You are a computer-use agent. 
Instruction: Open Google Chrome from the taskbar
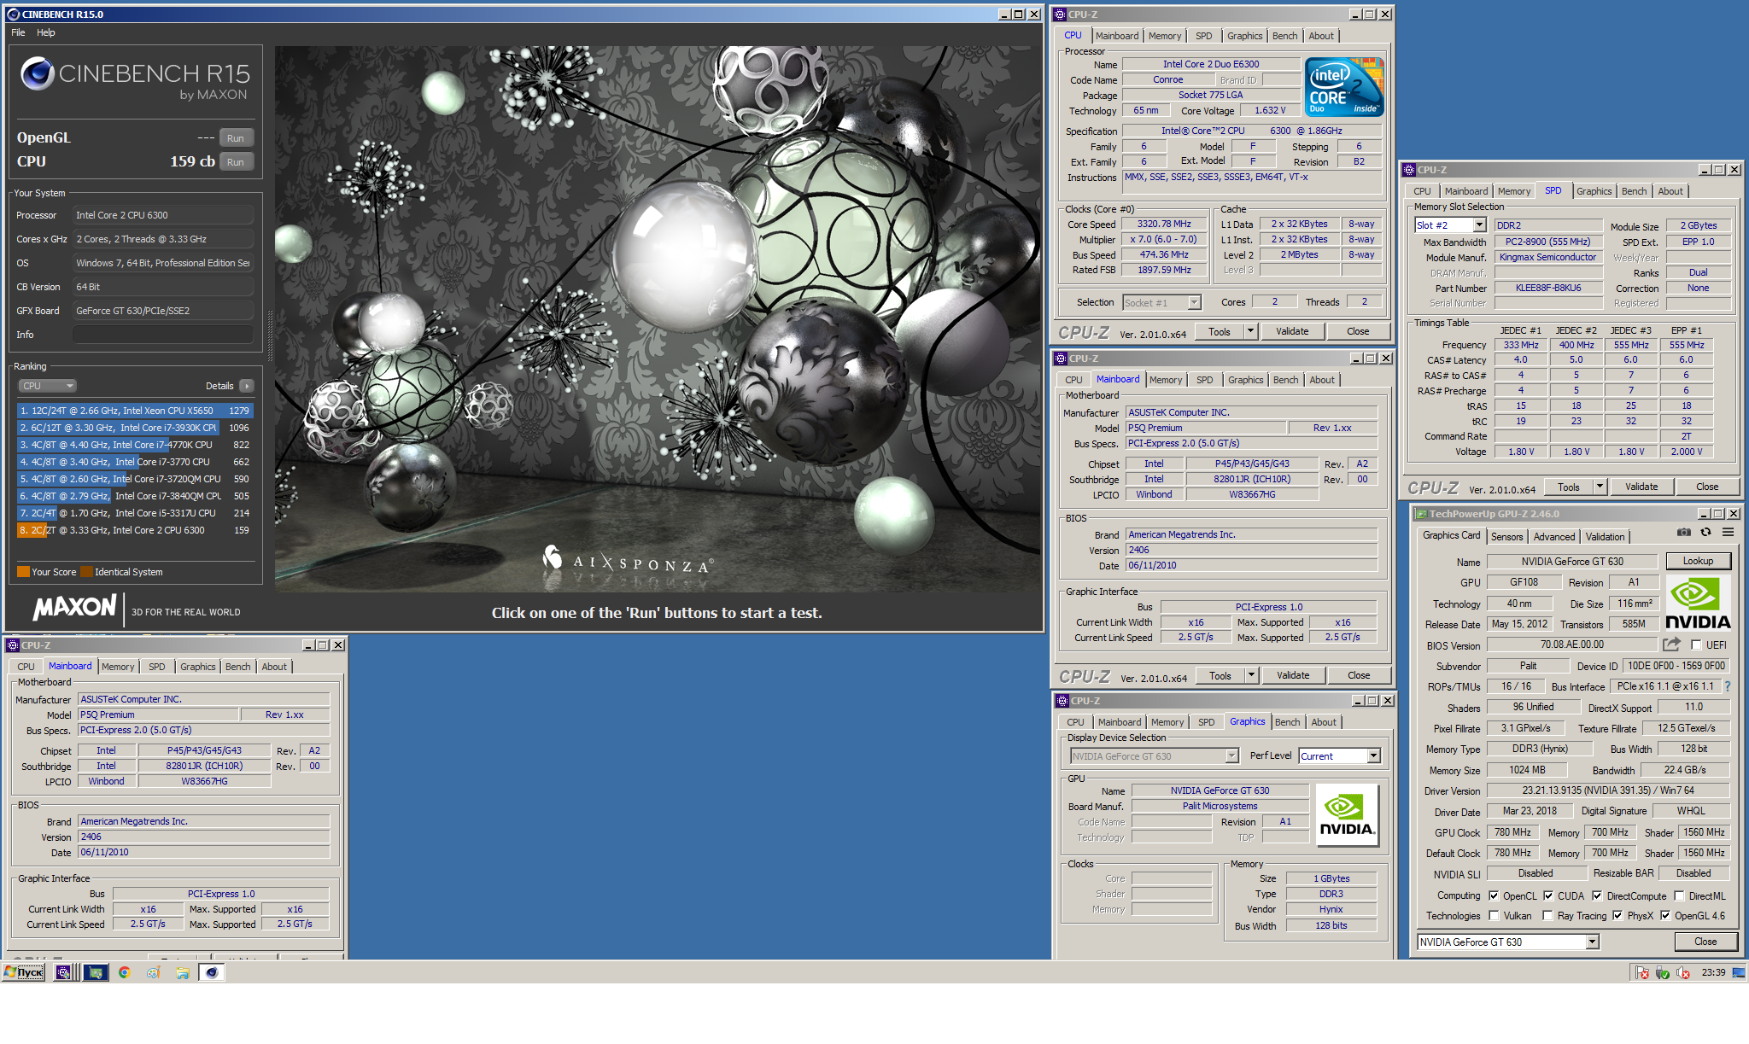[125, 972]
